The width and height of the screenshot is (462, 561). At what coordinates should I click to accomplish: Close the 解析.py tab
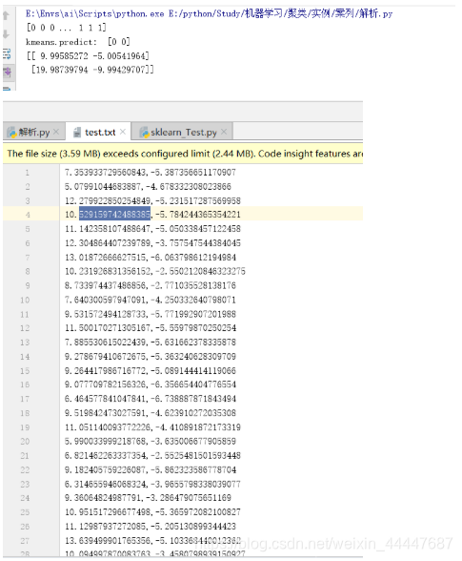[56, 132]
